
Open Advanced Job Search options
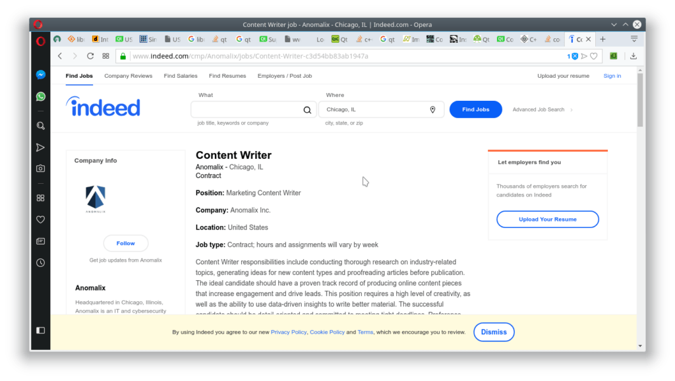539,109
